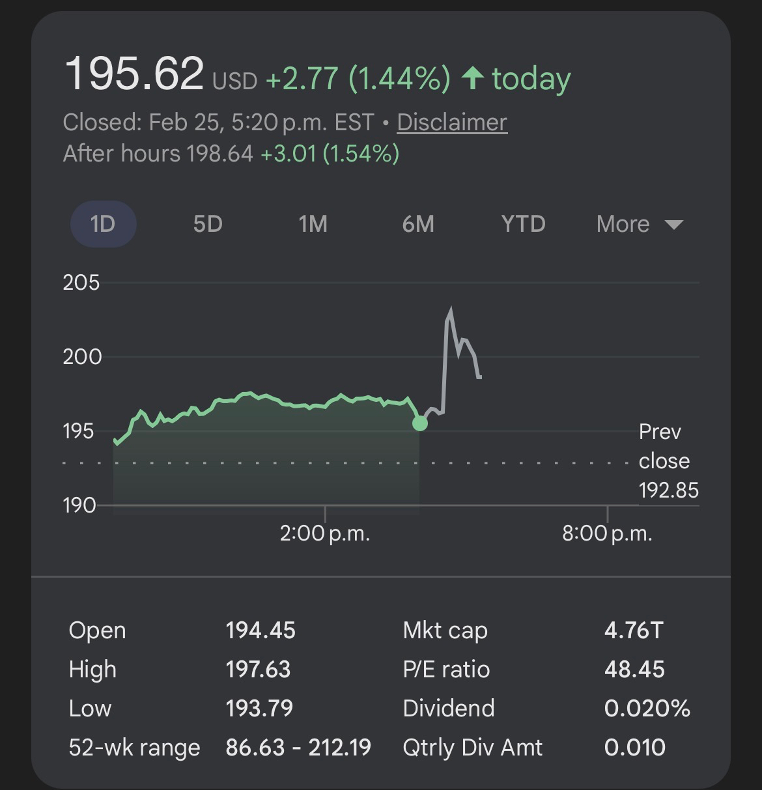Click the 8:00 p.m. time axis label

pyautogui.click(x=607, y=534)
